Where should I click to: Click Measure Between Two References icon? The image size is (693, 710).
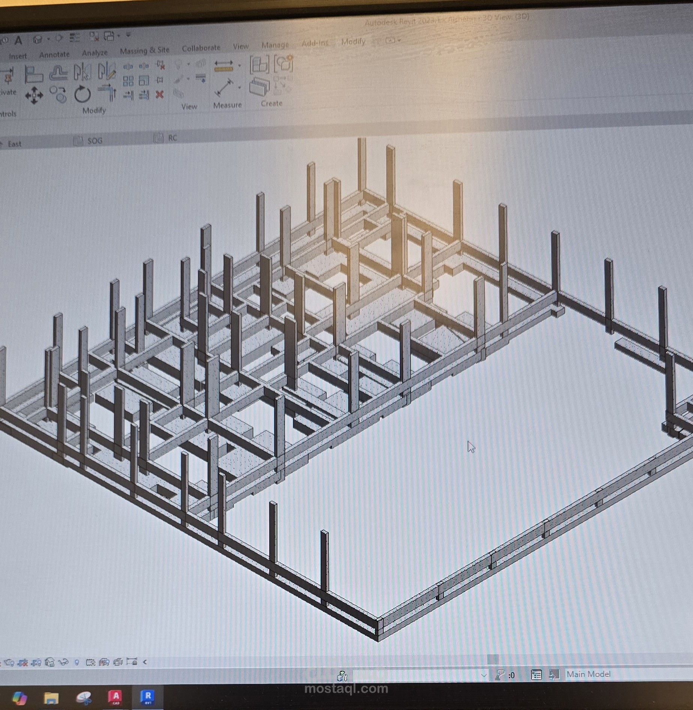[x=224, y=88]
